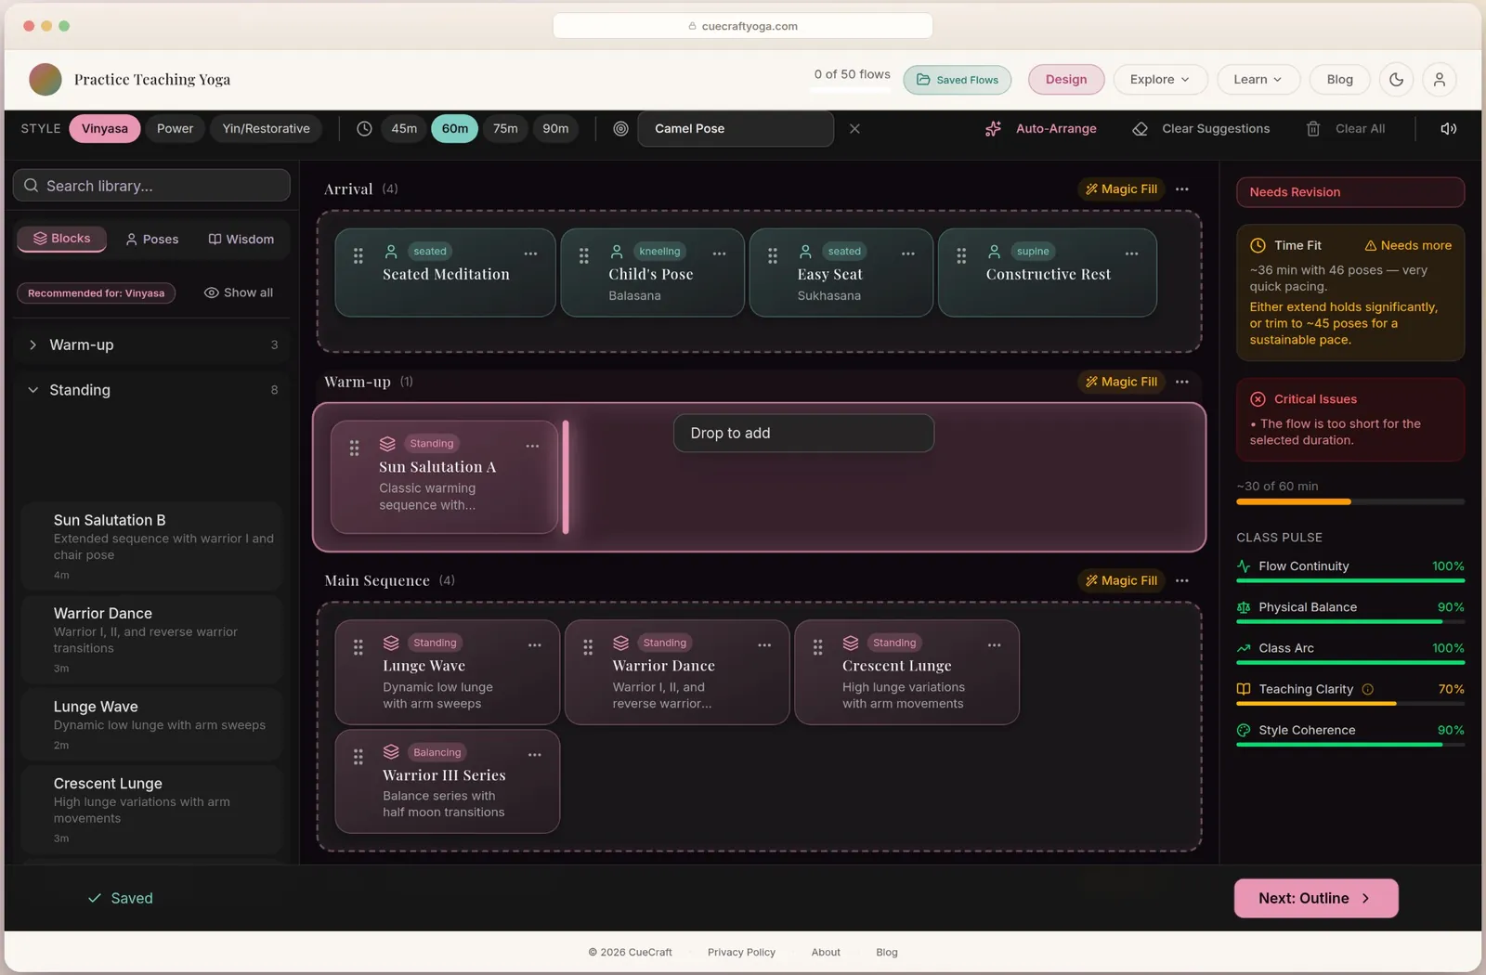This screenshot has width=1486, height=975.
Task: Open options menu for Constructive Rest card
Action: coord(1131,253)
